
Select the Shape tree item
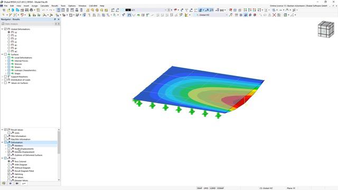pyautogui.click(x=17, y=73)
